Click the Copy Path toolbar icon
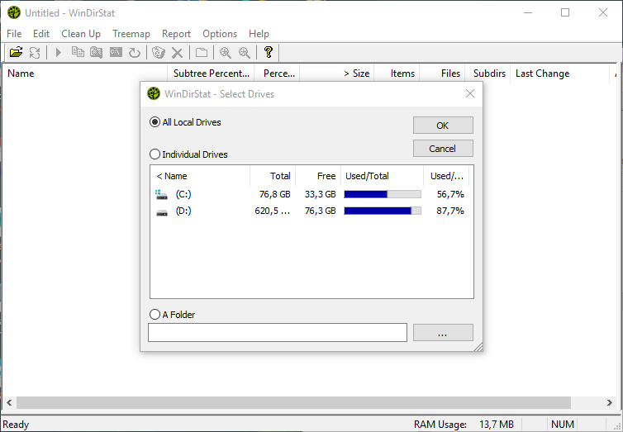623x432 pixels. 78,53
